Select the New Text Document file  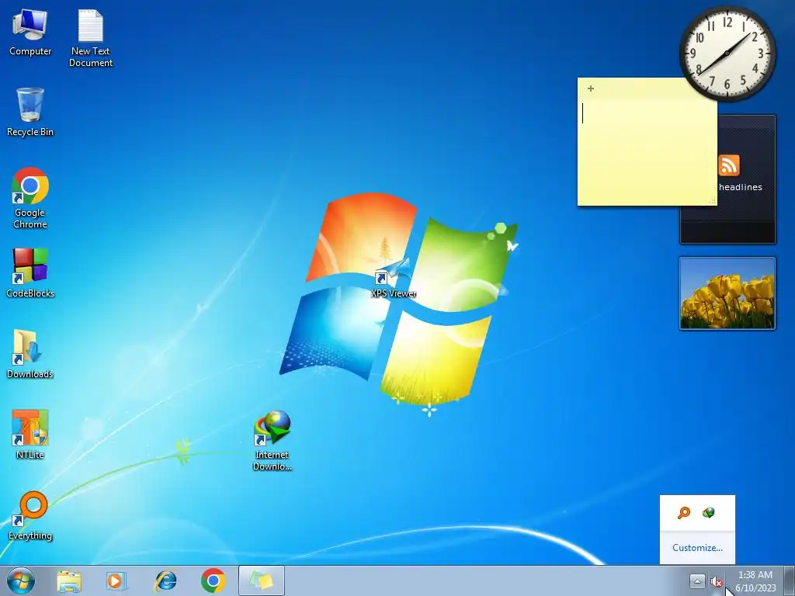(x=91, y=39)
